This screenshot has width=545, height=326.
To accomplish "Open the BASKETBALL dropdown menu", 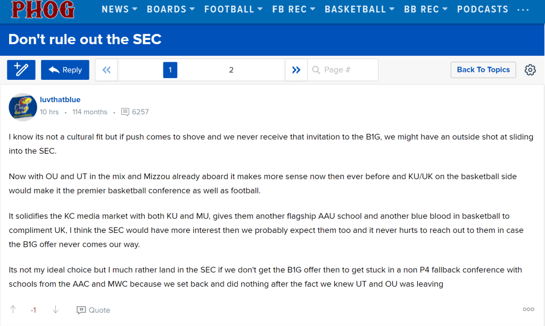I will (359, 9).
